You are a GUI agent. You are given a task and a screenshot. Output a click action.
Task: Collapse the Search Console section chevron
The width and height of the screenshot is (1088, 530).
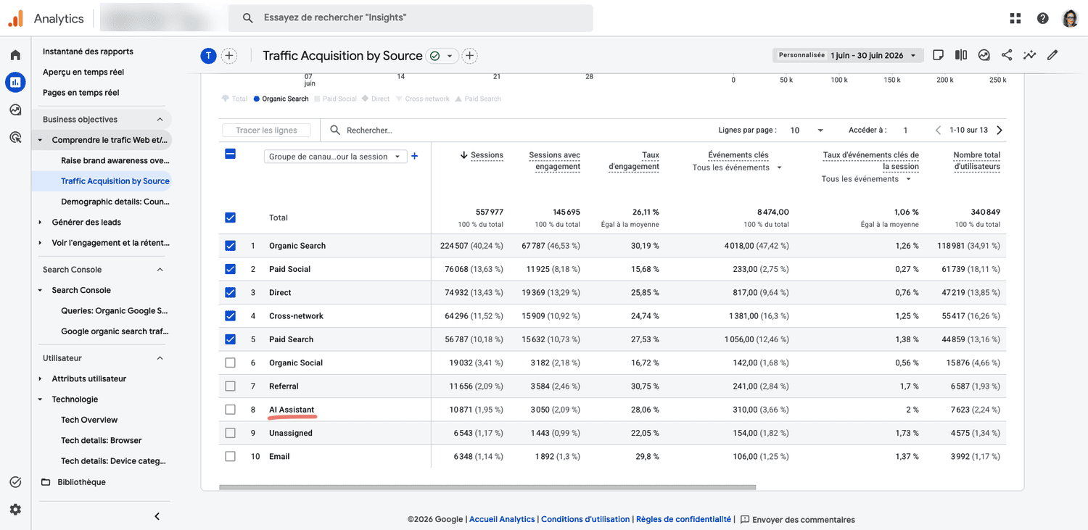pos(160,270)
